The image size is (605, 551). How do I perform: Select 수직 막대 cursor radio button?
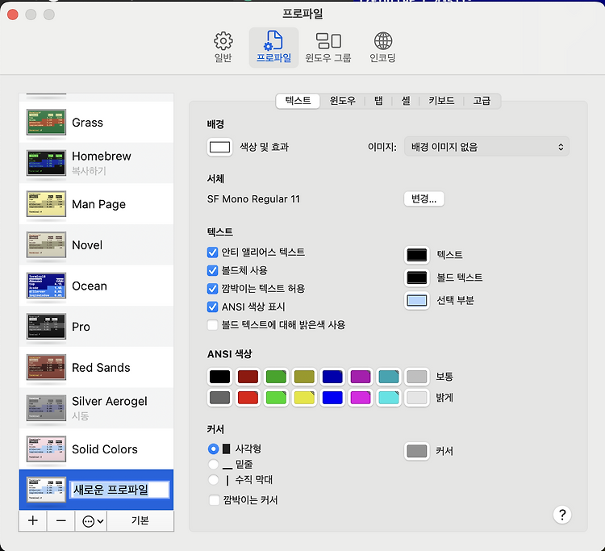[x=213, y=480]
